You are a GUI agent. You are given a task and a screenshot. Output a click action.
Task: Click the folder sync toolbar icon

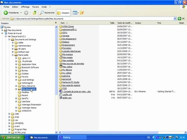point(82,13)
